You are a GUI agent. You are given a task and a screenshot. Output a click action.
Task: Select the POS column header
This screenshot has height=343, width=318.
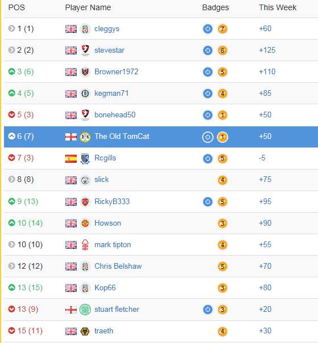(x=16, y=8)
